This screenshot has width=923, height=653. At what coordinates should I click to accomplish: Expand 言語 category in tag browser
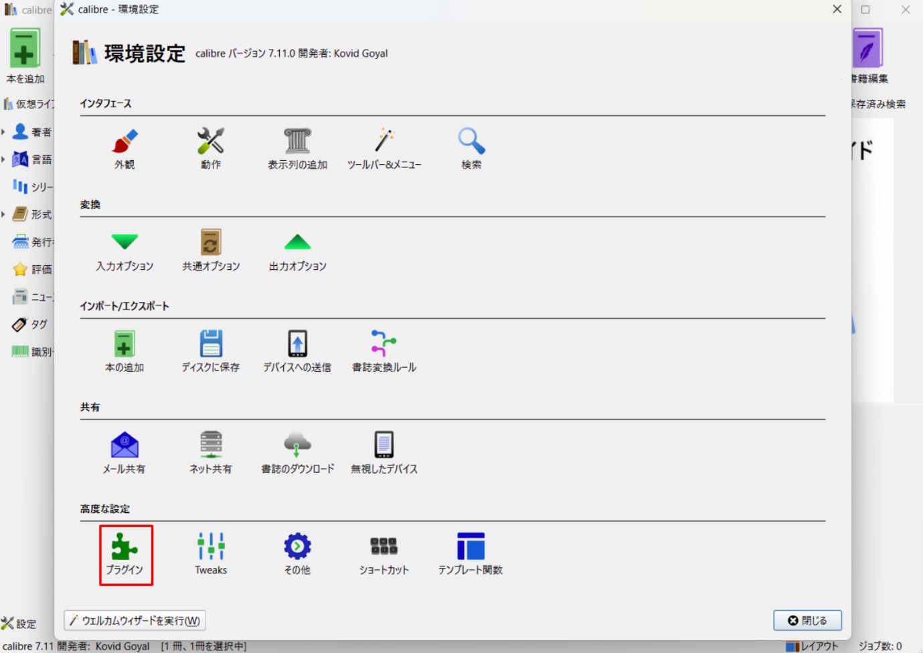3,159
